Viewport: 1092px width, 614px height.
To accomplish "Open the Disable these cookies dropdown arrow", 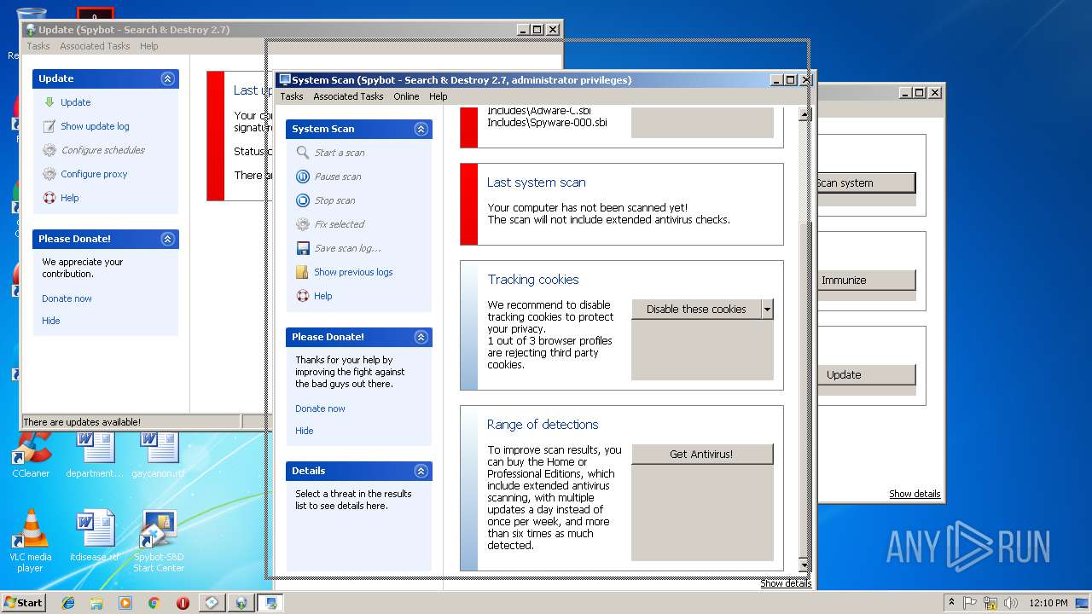I will click(767, 310).
